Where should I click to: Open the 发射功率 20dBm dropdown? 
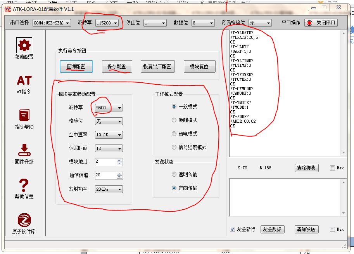coord(109,189)
